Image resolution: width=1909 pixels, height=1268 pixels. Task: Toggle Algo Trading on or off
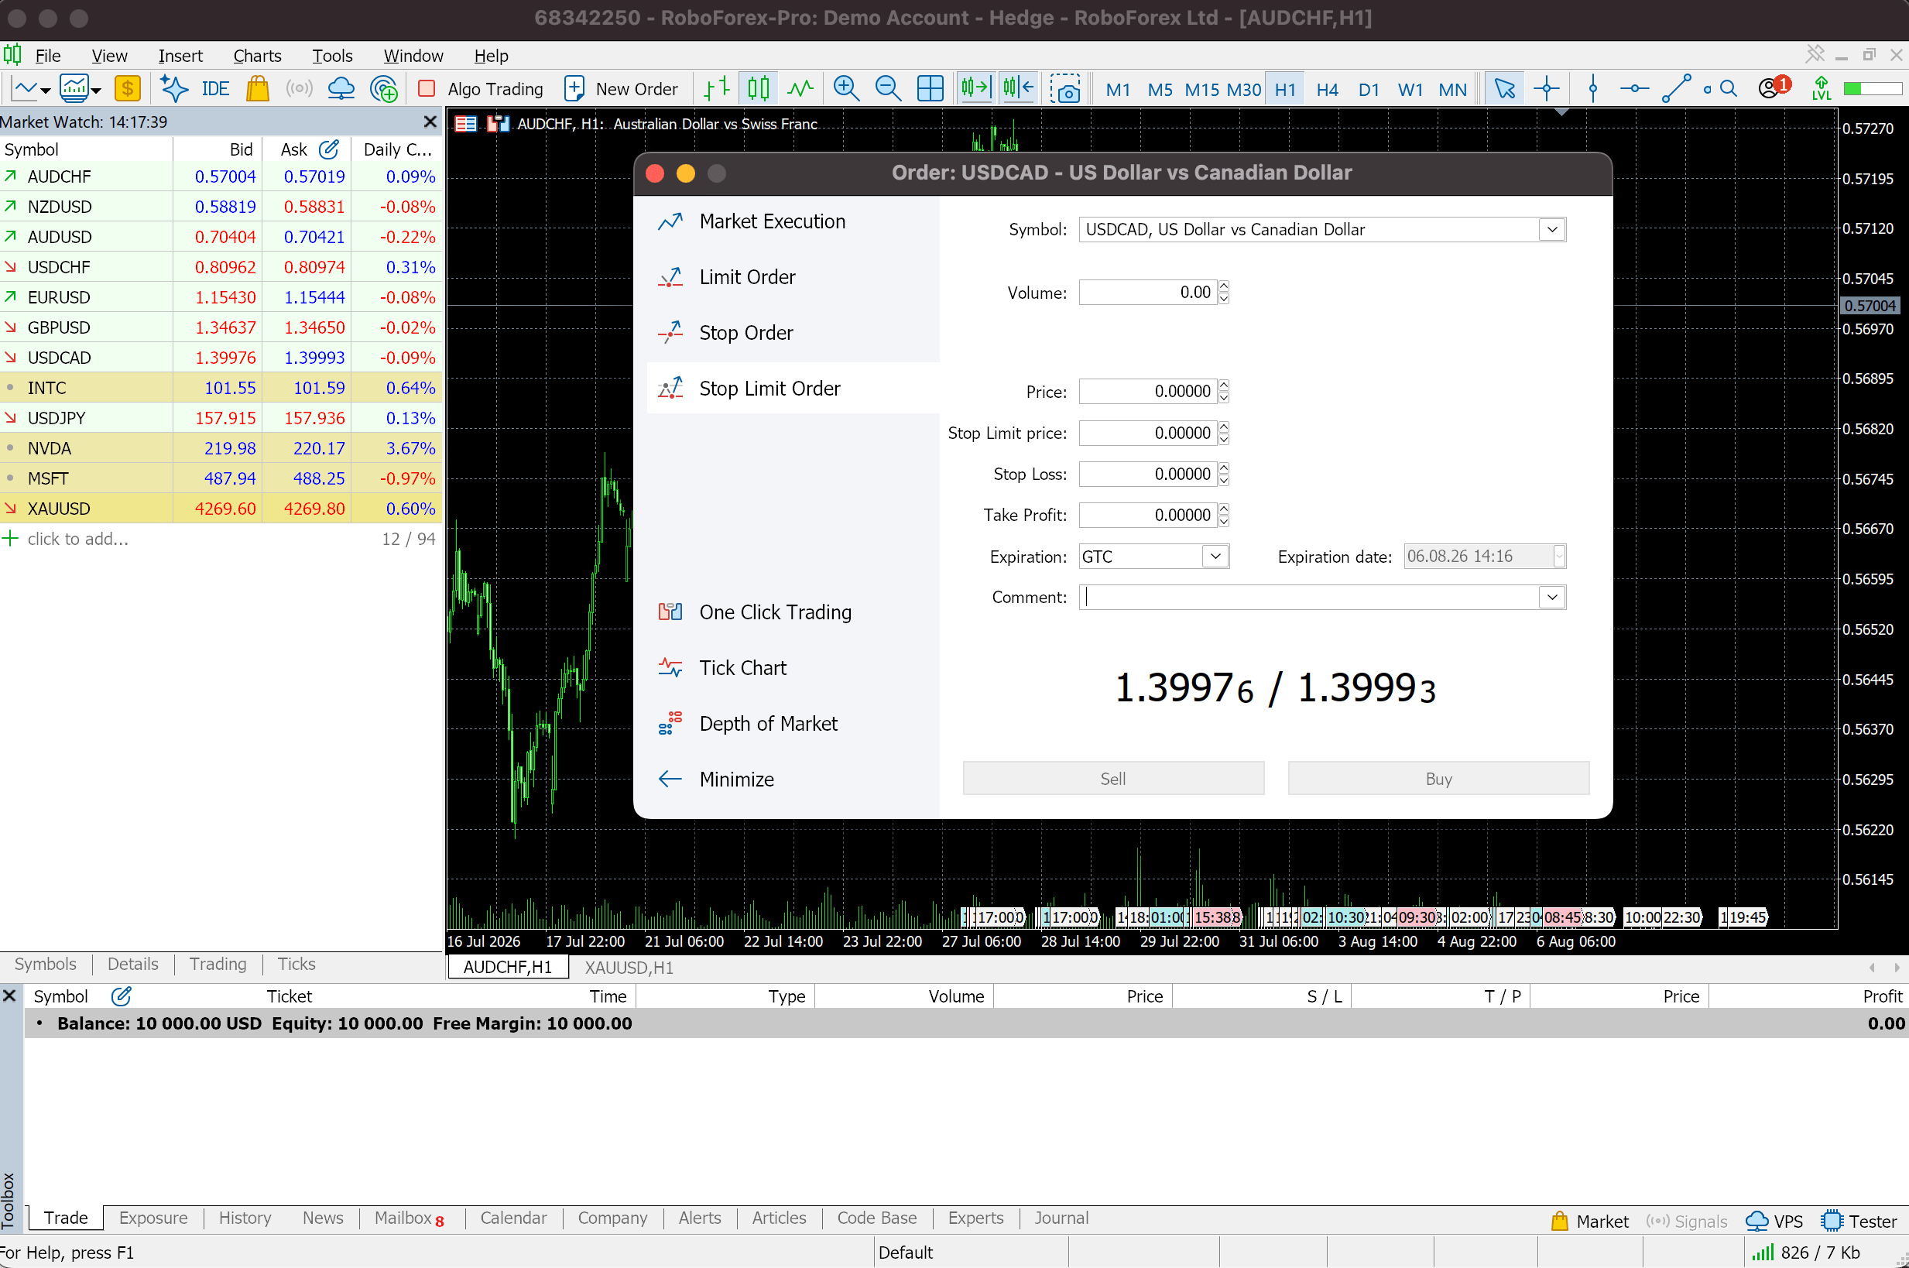(480, 88)
